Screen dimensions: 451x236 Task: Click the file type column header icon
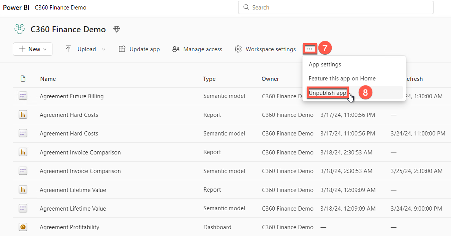23,79
